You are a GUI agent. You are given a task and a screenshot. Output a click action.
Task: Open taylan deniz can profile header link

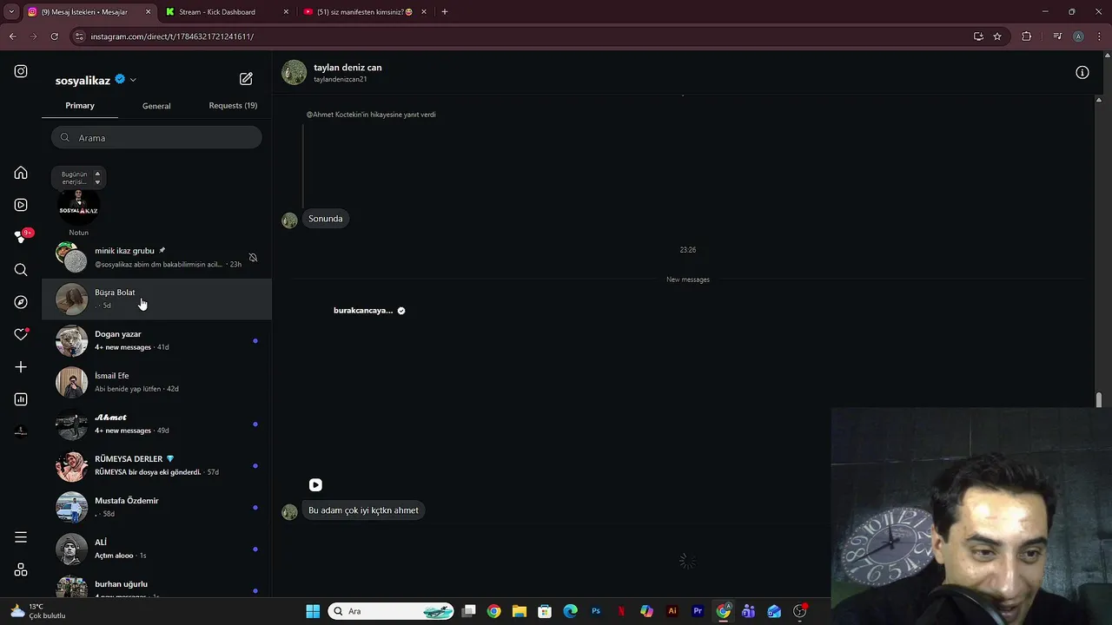[347, 68]
